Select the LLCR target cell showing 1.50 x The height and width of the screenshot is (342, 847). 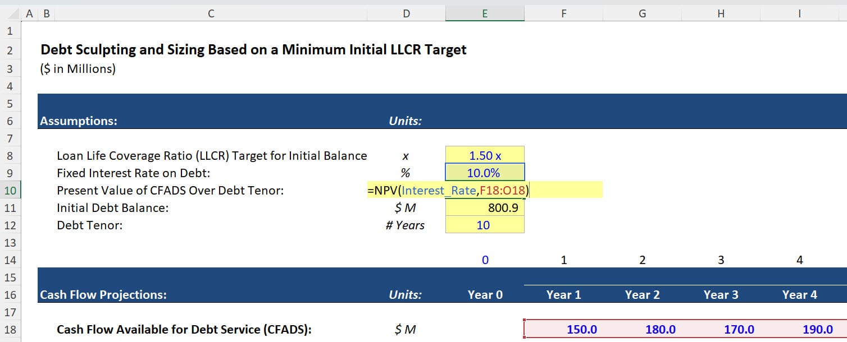coord(484,155)
